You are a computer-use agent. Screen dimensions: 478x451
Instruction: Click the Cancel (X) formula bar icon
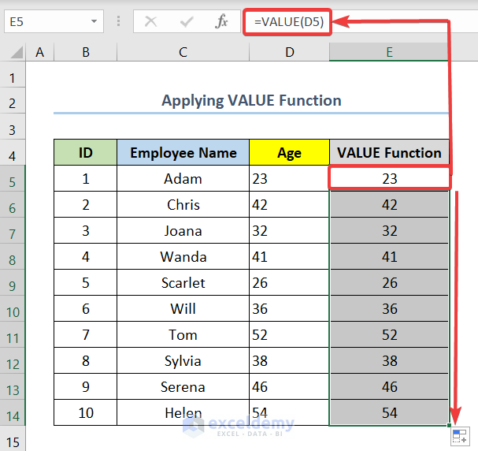150,21
